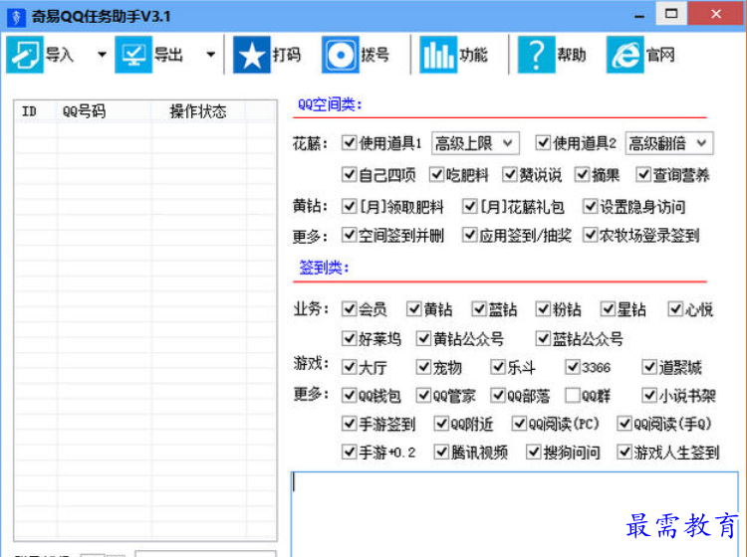Image resolution: width=747 pixels, height=557 pixels.
Task: Uncheck the 使用道具2 checkbox
Action: 543,142
